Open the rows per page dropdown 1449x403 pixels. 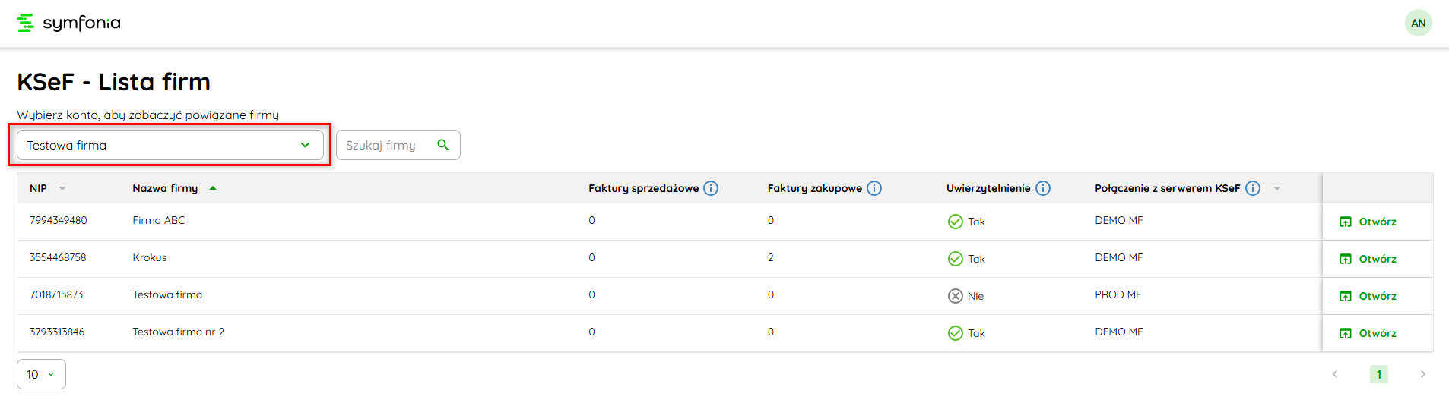coord(41,374)
